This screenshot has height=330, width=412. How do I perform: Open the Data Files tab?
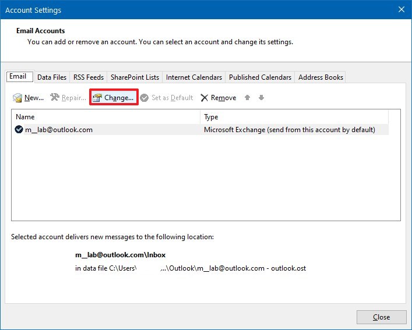pos(52,77)
